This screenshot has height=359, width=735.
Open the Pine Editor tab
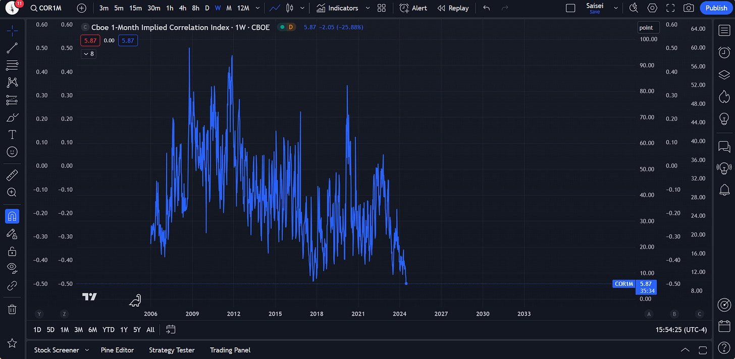117,350
